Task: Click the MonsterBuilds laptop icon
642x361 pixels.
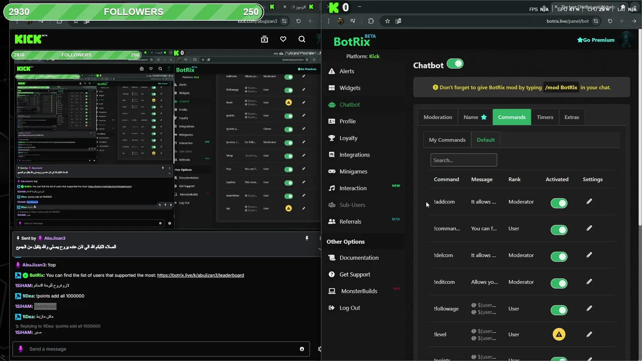Action: [332, 291]
